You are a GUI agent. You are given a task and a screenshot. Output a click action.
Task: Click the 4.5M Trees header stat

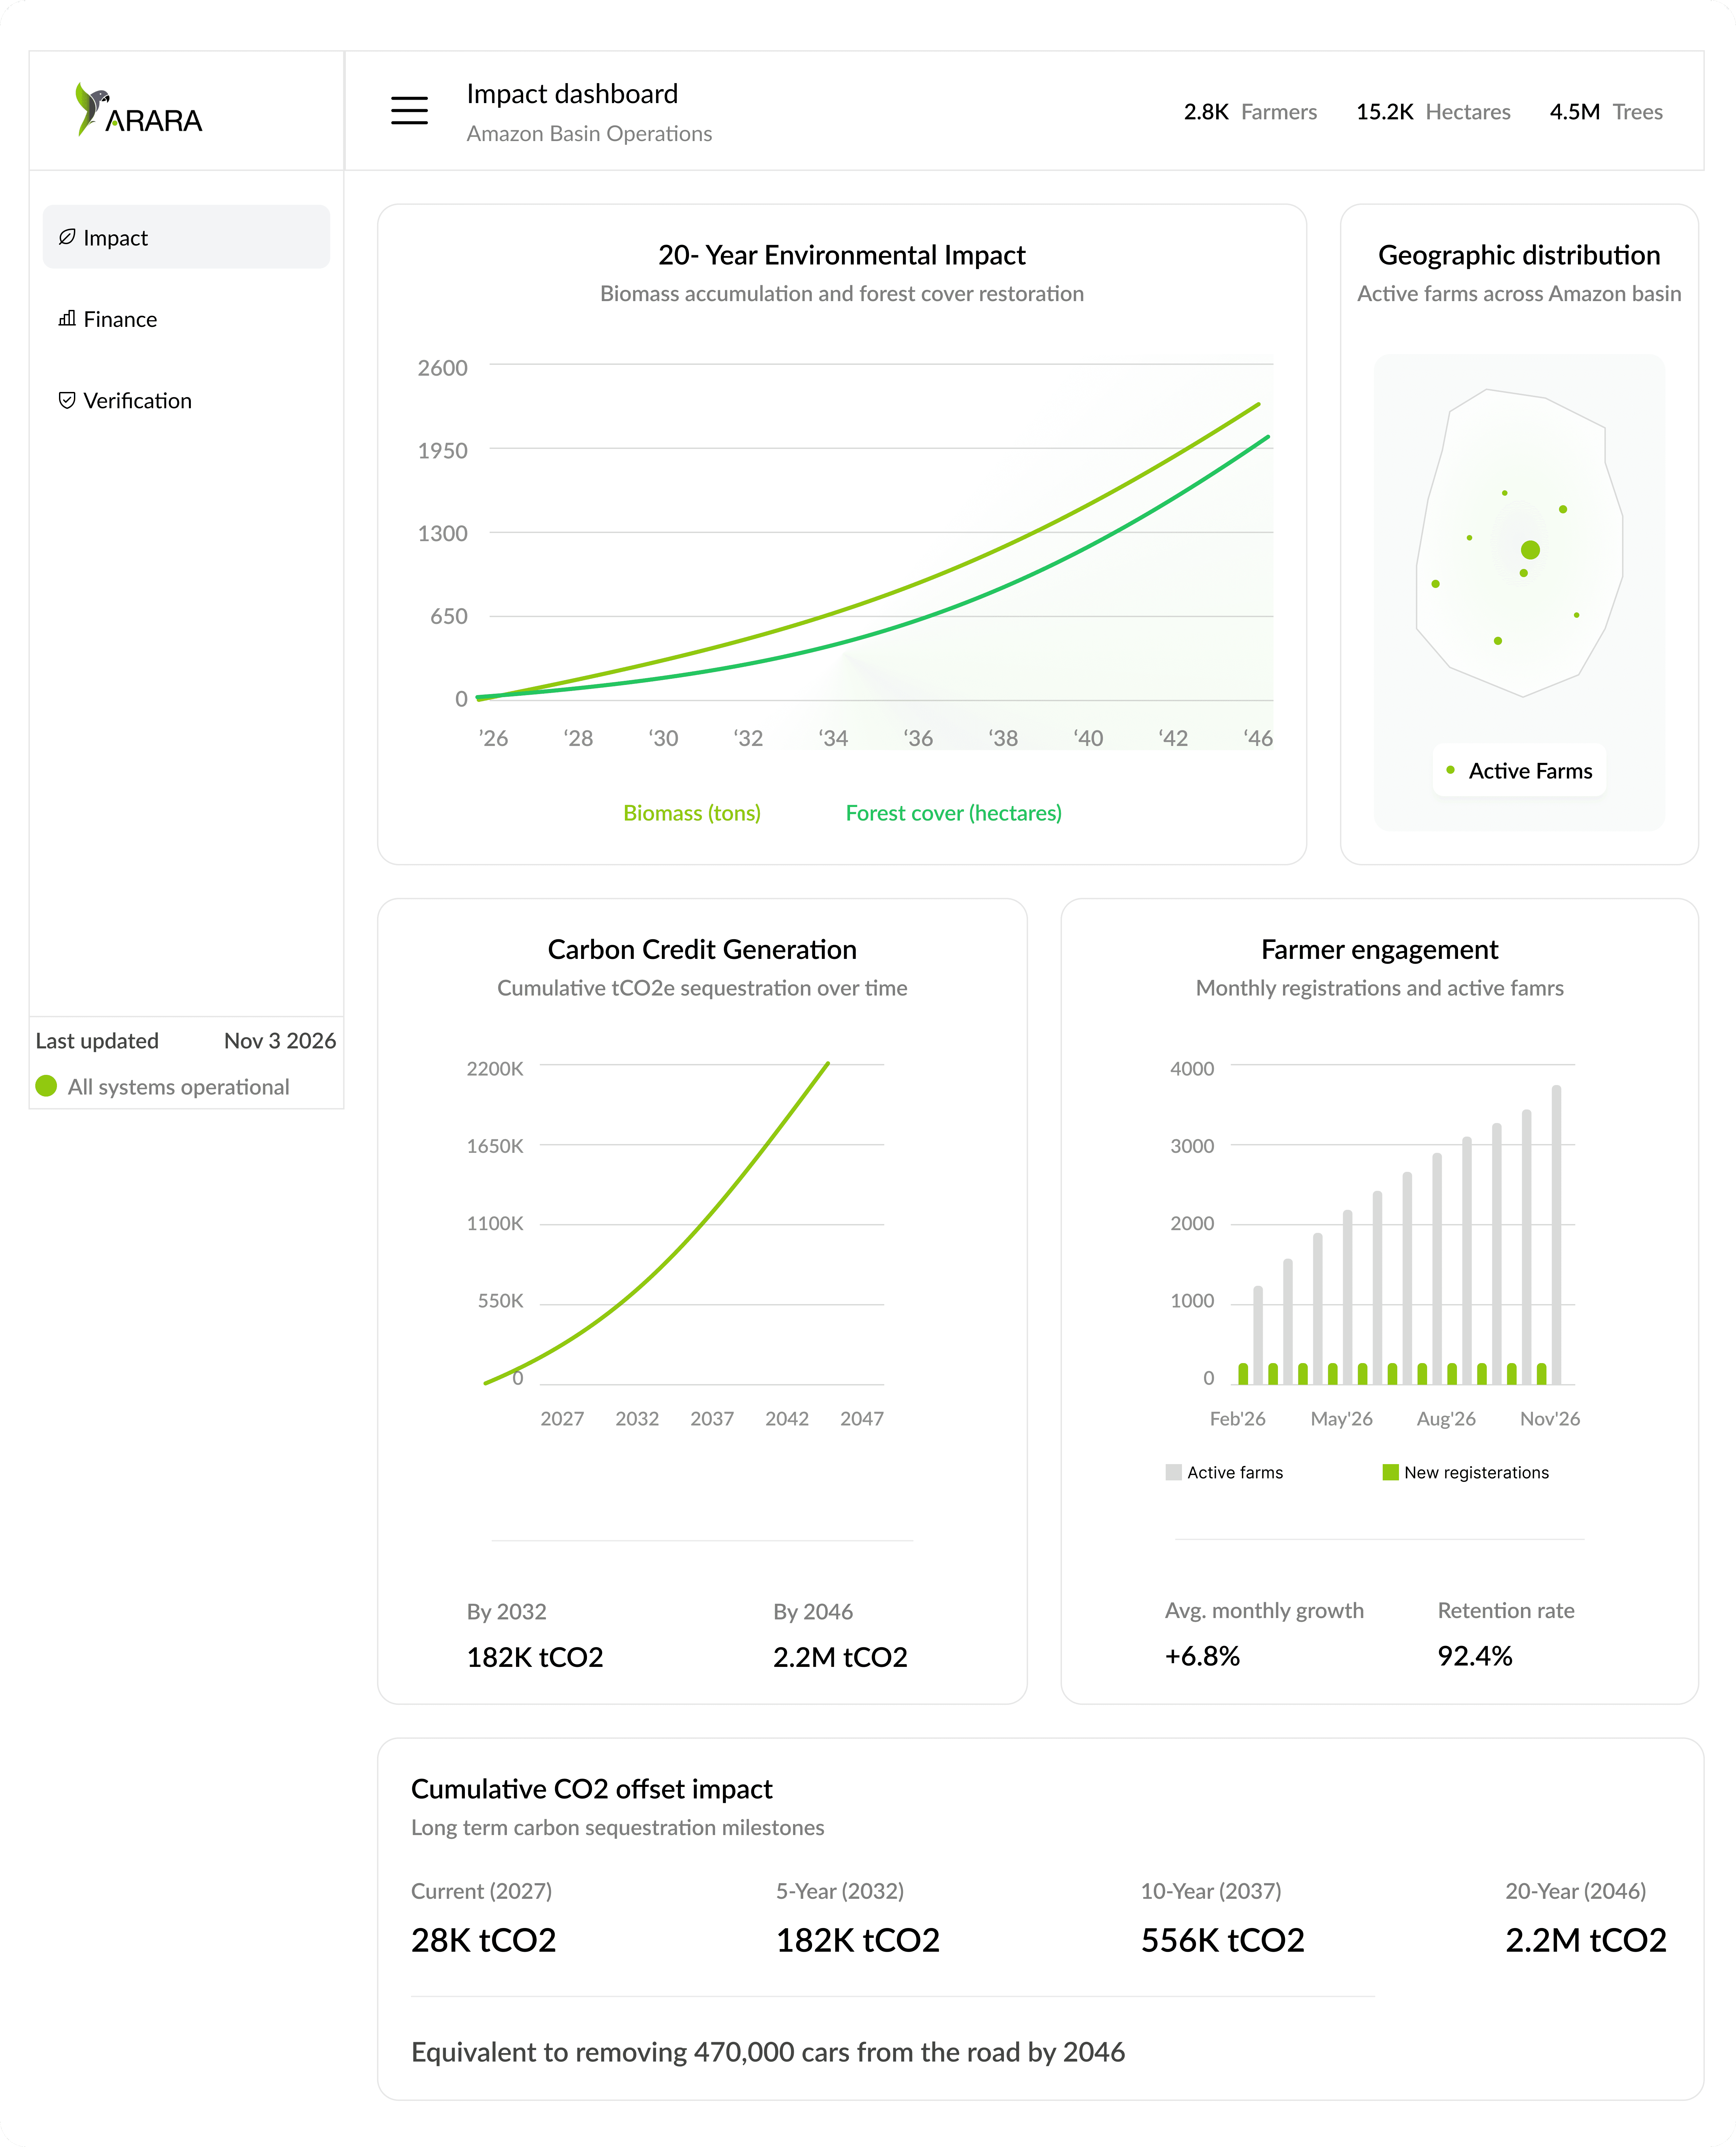click(1606, 112)
